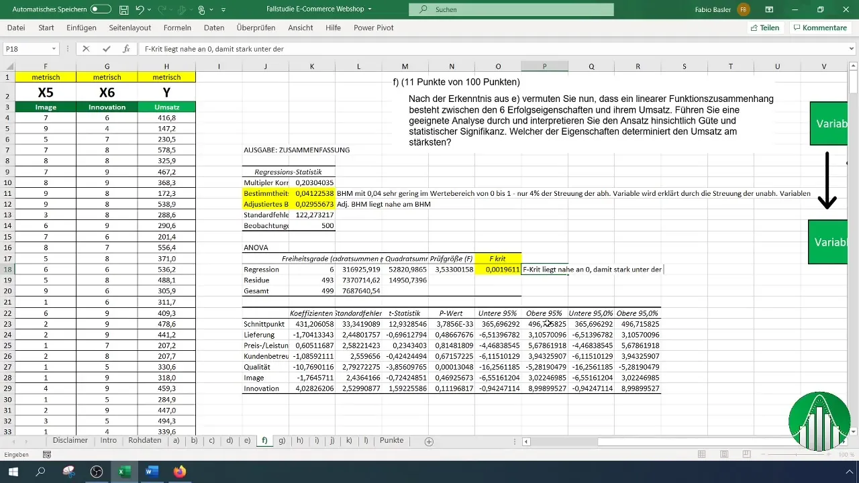Select the Schnittpunkt row label

(266, 323)
